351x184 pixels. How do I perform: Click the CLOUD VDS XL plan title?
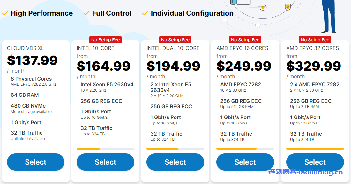[25, 48]
